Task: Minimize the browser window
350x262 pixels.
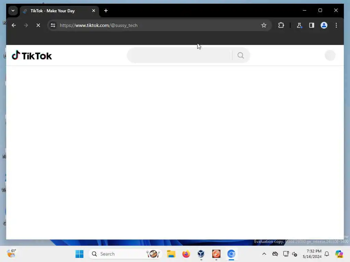Action: click(x=305, y=10)
